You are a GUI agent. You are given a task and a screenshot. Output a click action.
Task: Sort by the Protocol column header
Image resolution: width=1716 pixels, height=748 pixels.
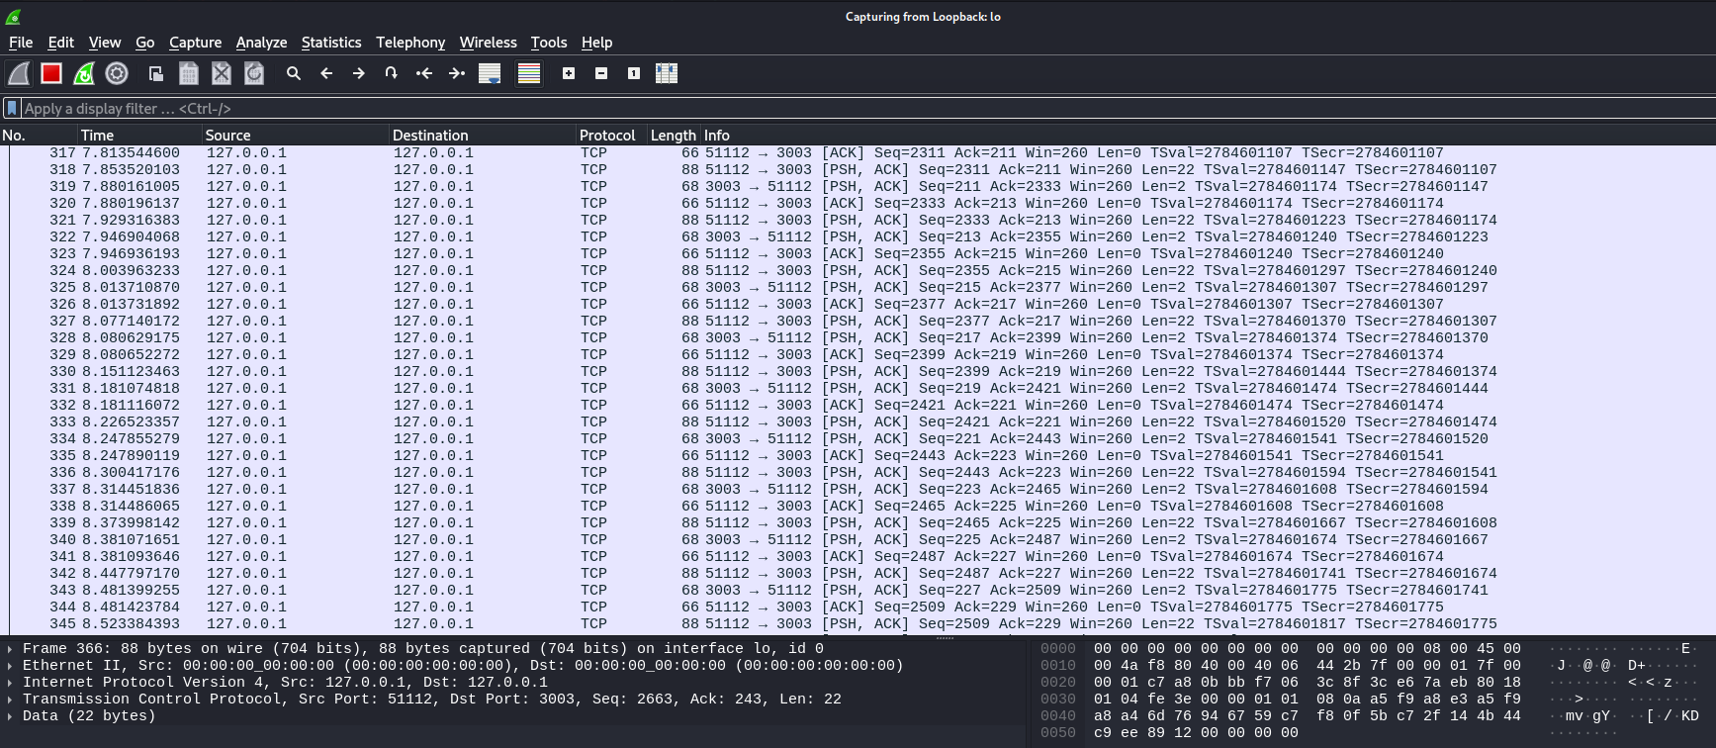[x=611, y=136]
